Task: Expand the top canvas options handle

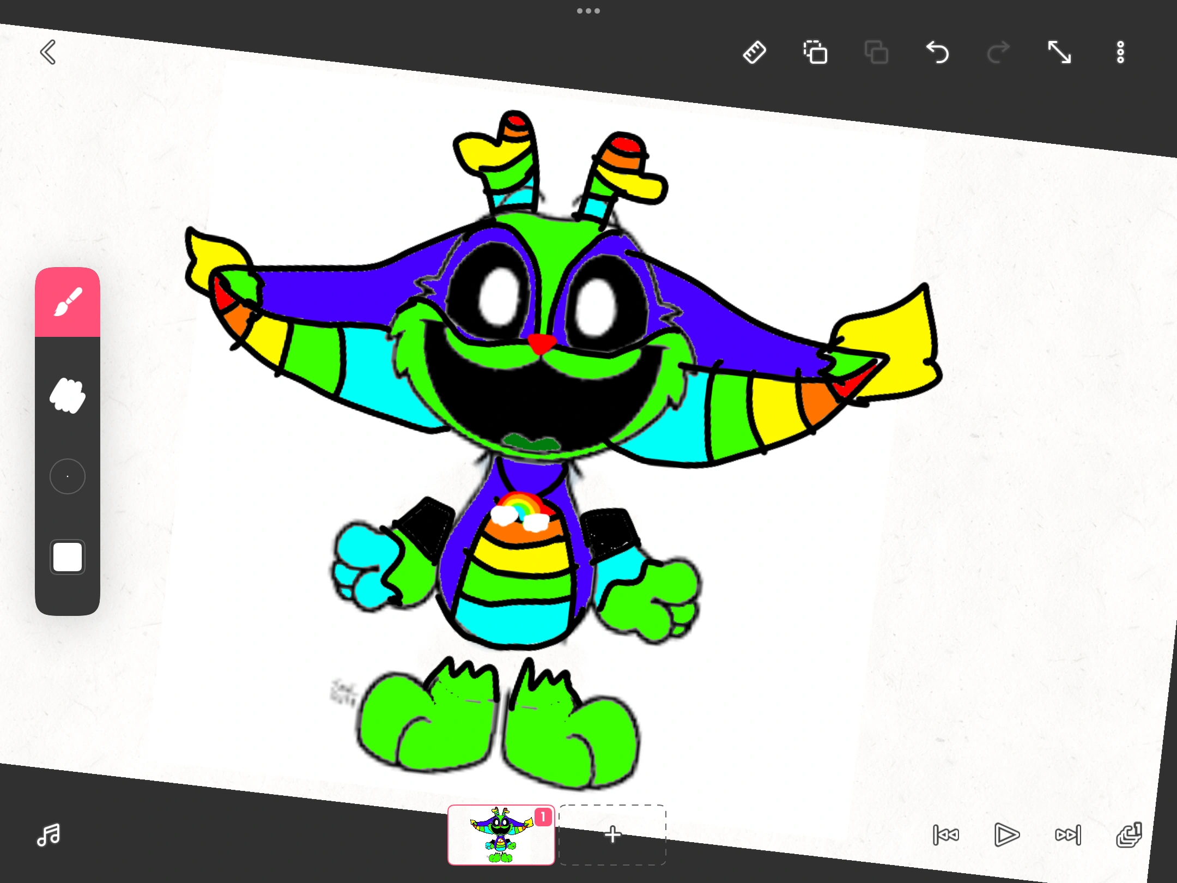Action: [588, 10]
